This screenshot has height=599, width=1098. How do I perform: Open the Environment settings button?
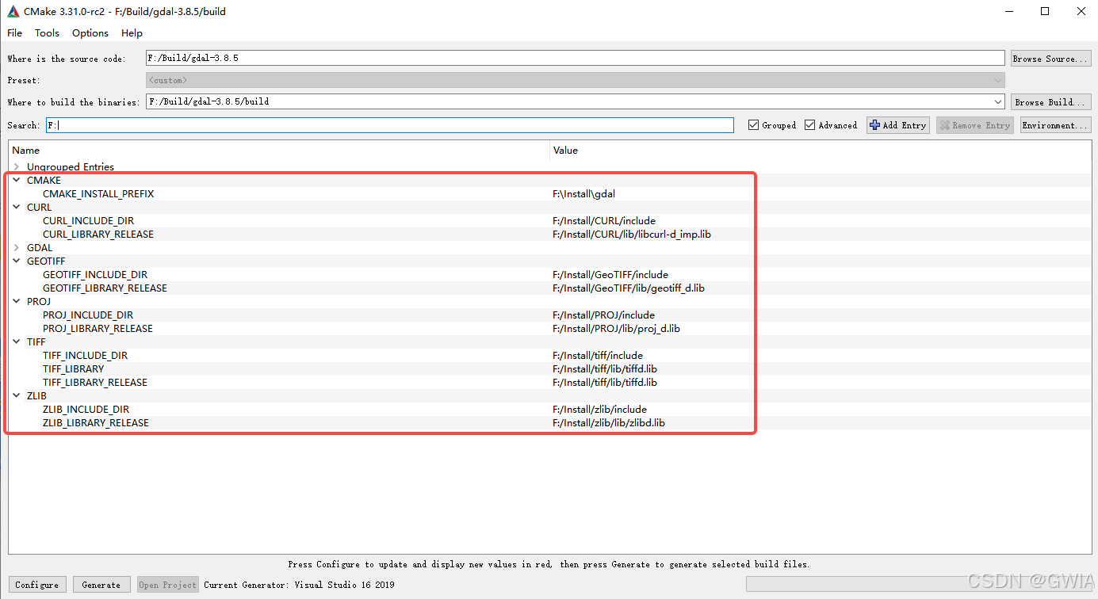(x=1055, y=125)
